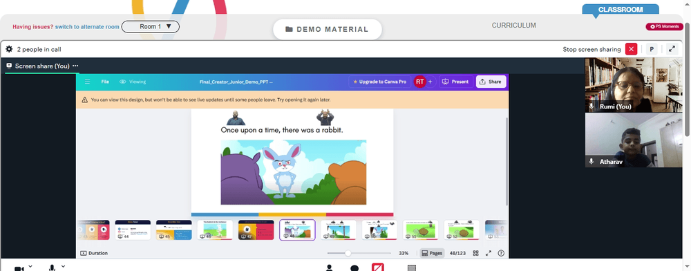This screenshot has height=271, width=691.
Task: Select page 46 thumbnail
Action: (215, 230)
